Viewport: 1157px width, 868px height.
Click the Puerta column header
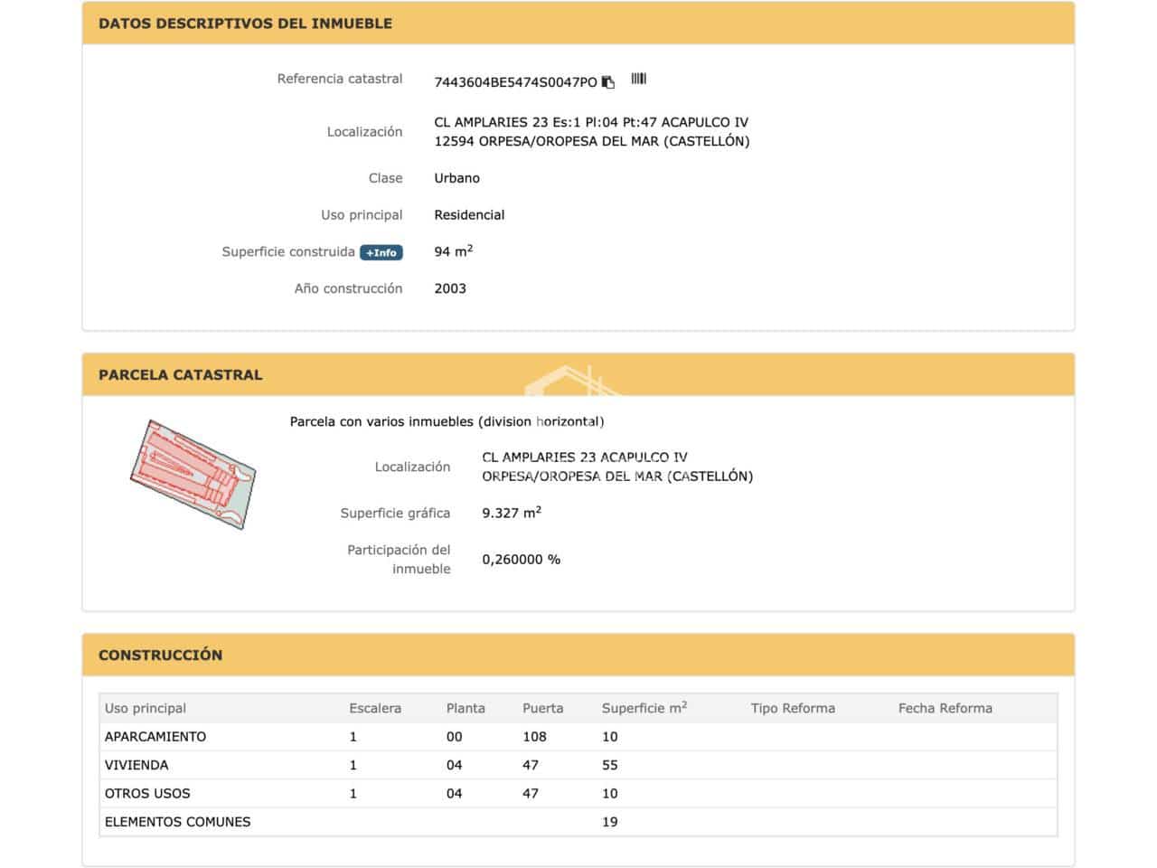tap(543, 708)
